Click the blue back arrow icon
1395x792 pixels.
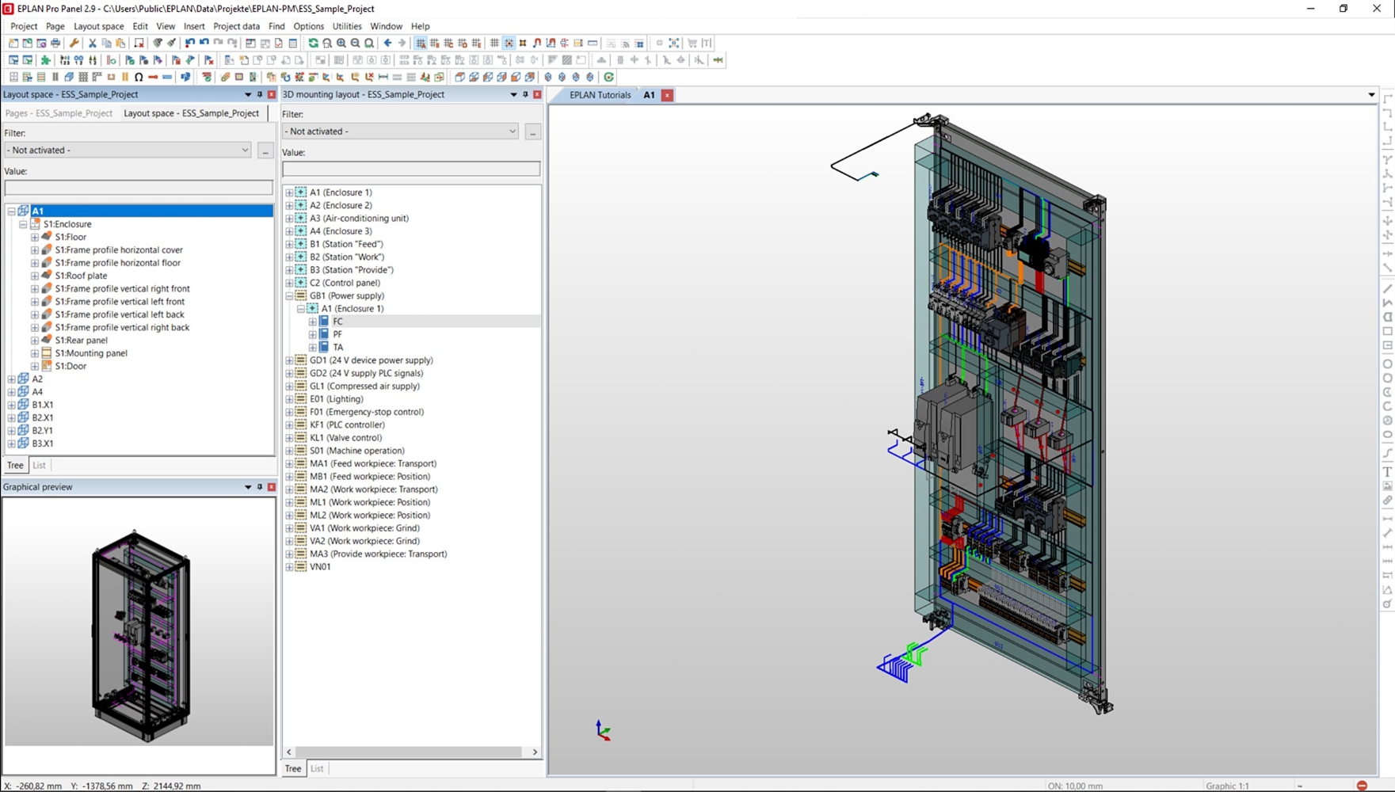387,43
